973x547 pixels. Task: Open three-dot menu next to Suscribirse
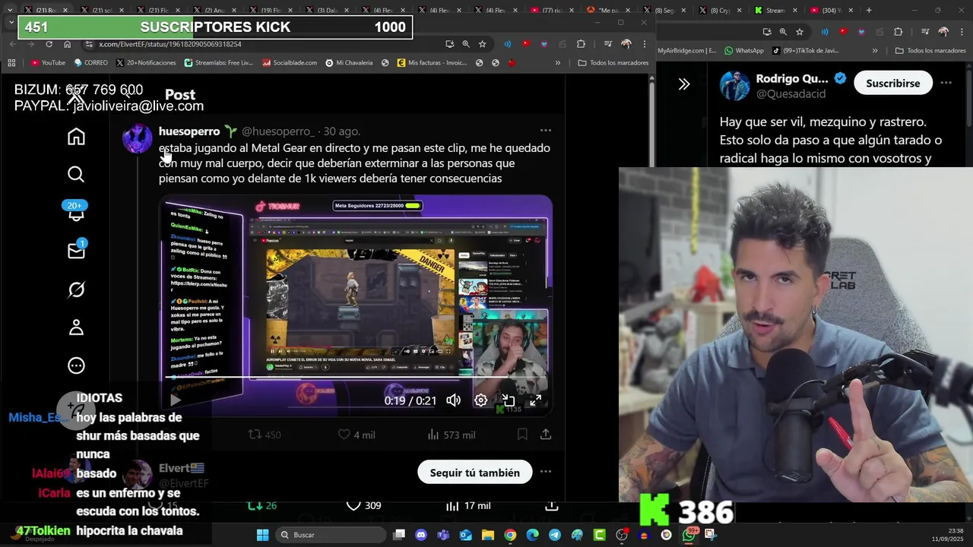click(946, 83)
